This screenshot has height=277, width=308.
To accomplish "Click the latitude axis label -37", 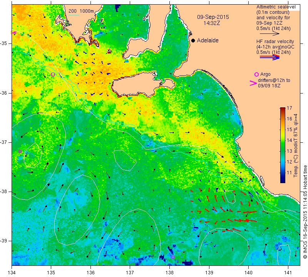I will click(4, 142).
